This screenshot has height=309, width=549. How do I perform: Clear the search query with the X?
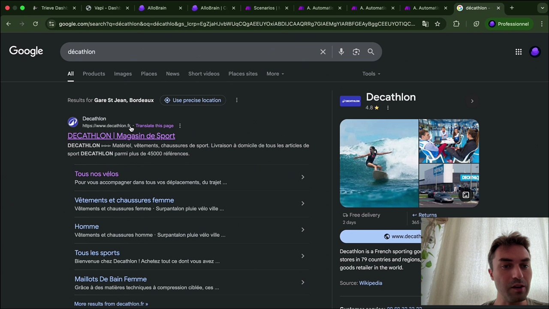click(323, 52)
